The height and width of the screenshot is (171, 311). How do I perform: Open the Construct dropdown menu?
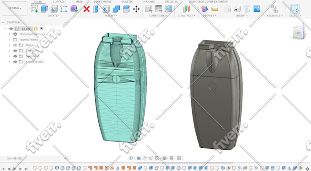187,16
